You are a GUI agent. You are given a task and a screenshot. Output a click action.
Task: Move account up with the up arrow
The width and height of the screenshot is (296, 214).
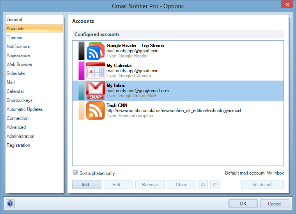coord(203,184)
